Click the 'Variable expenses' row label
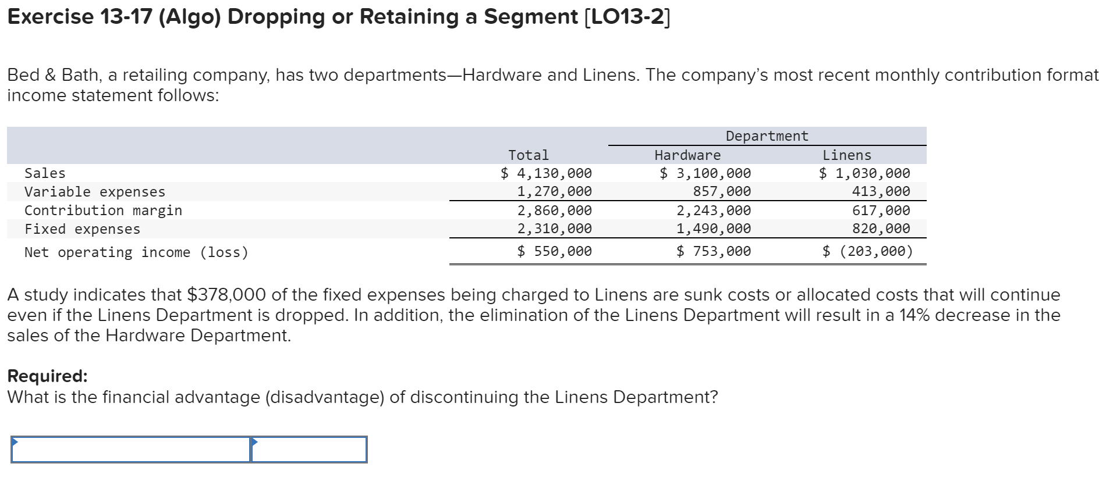This screenshot has height=485, width=1106. pos(95,192)
